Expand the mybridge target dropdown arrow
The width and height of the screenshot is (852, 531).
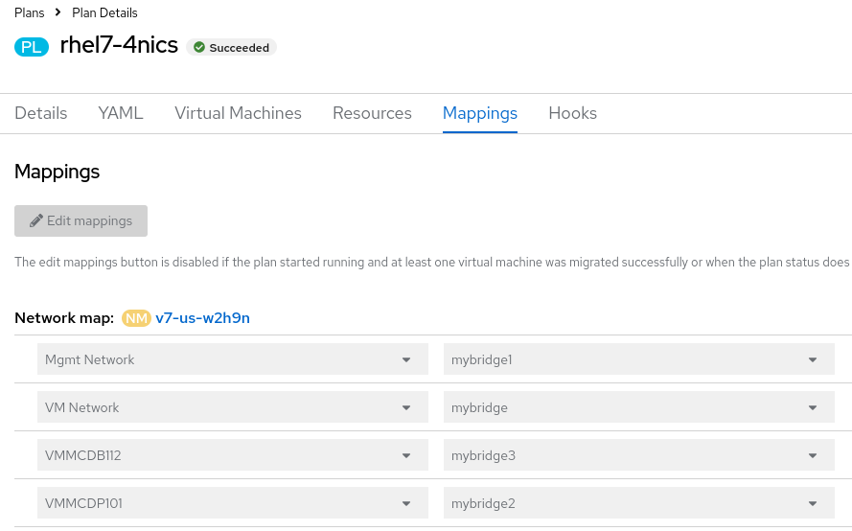[813, 408]
